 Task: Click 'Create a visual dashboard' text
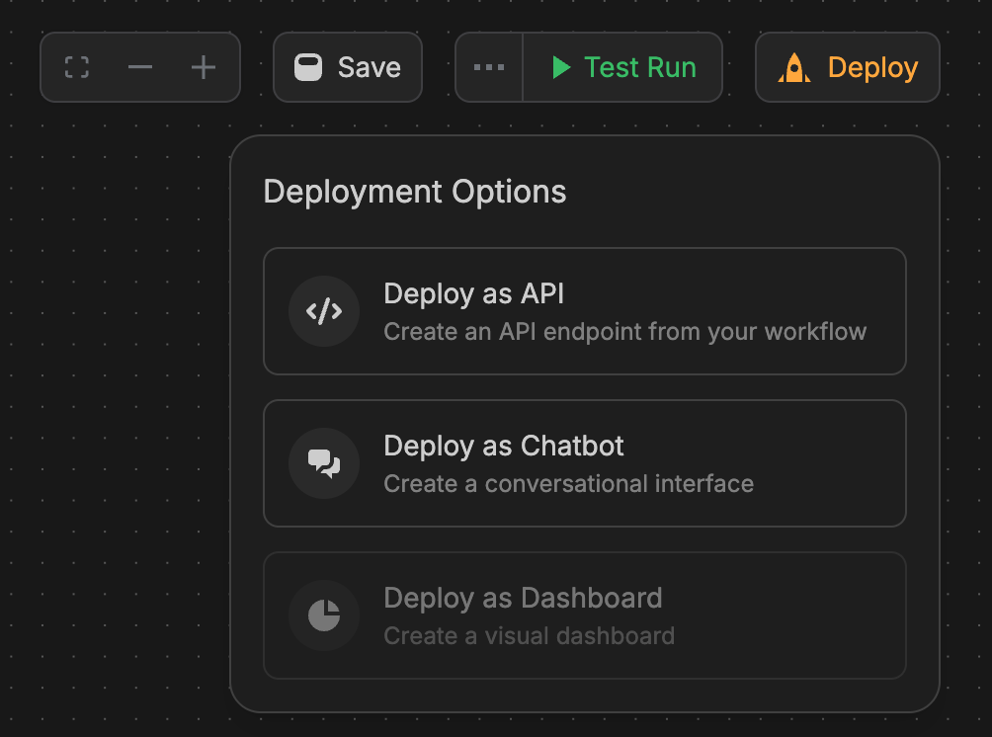coord(529,636)
